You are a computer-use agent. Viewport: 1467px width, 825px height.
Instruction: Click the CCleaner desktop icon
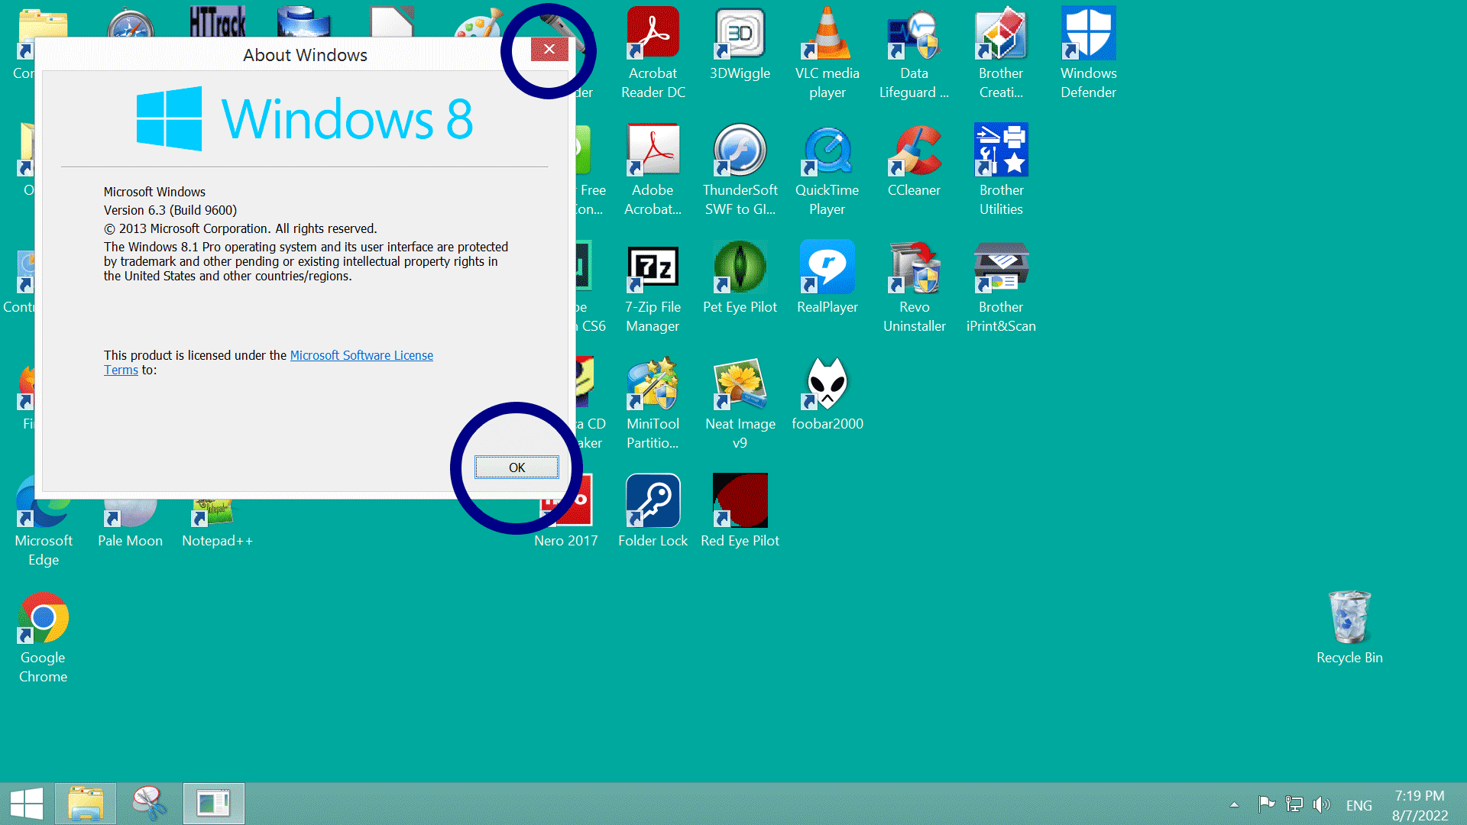(914, 161)
